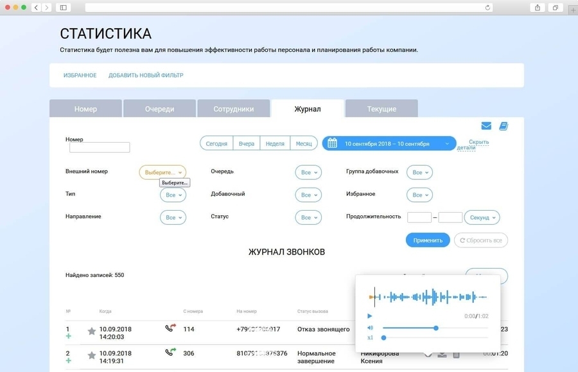Reload page with browser refresh icon
578x372 pixels.
[488, 8]
